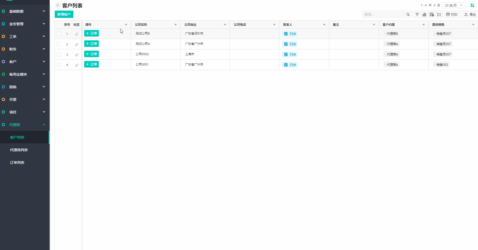The height and width of the screenshot is (250, 478).
Task: Click the tag icon for row 1
Action: coord(77,34)
